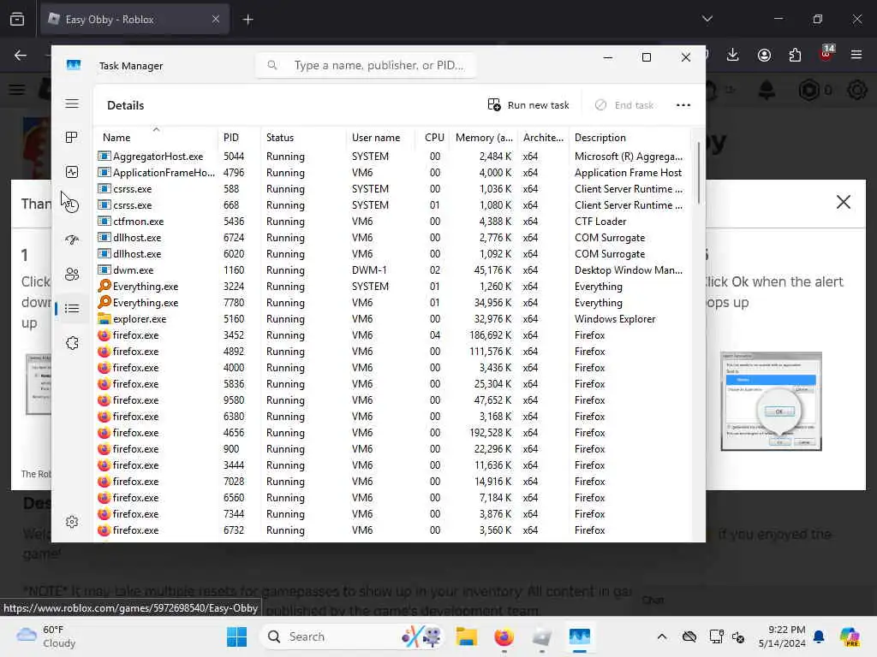The image size is (877, 657).
Task: Close the Roblox download dialog
Action: click(x=843, y=202)
